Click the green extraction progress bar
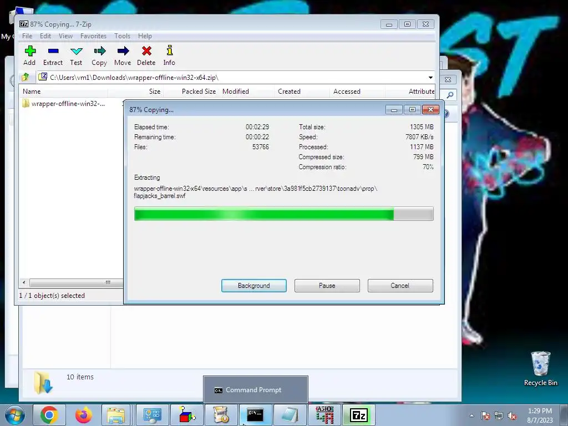568x426 pixels. tap(283, 214)
